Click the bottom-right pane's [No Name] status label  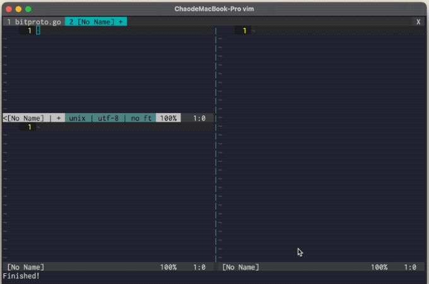point(240,267)
